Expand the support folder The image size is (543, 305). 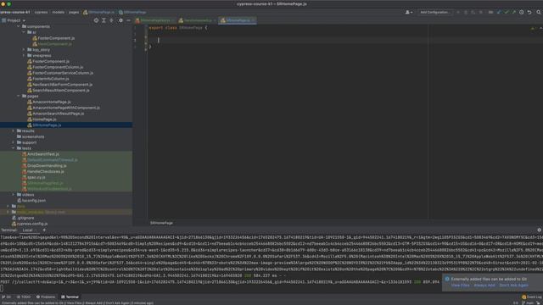point(14,142)
